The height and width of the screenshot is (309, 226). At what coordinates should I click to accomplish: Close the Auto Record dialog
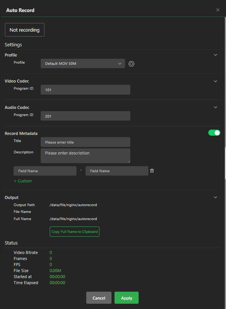tap(218, 10)
